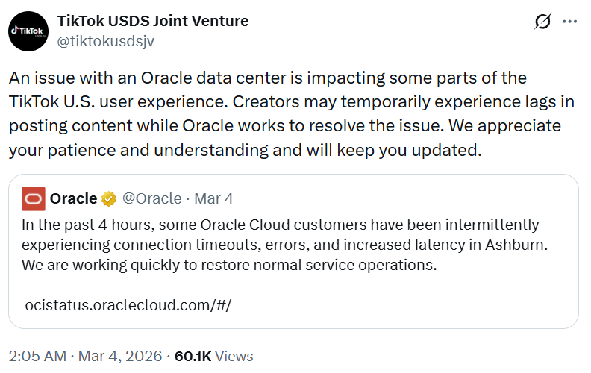
Task: Click "Mar 4" date in quoted post header
Action: point(213,198)
